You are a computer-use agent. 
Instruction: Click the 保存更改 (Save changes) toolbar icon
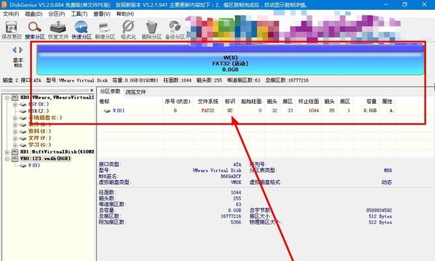(11, 27)
